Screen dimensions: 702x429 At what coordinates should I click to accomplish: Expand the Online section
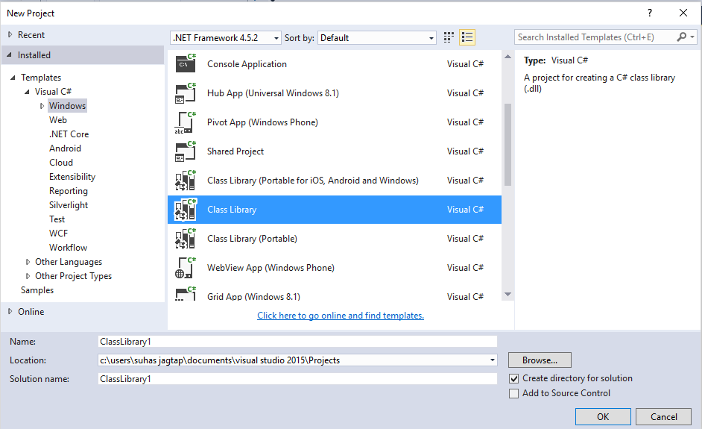[10, 312]
